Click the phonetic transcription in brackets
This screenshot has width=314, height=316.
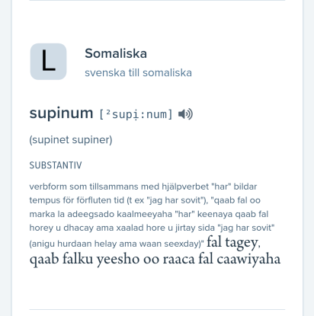click(x=136, y=114)
